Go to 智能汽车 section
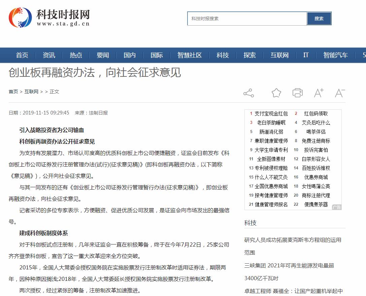 pyautogui.click(x=335, y=55)
